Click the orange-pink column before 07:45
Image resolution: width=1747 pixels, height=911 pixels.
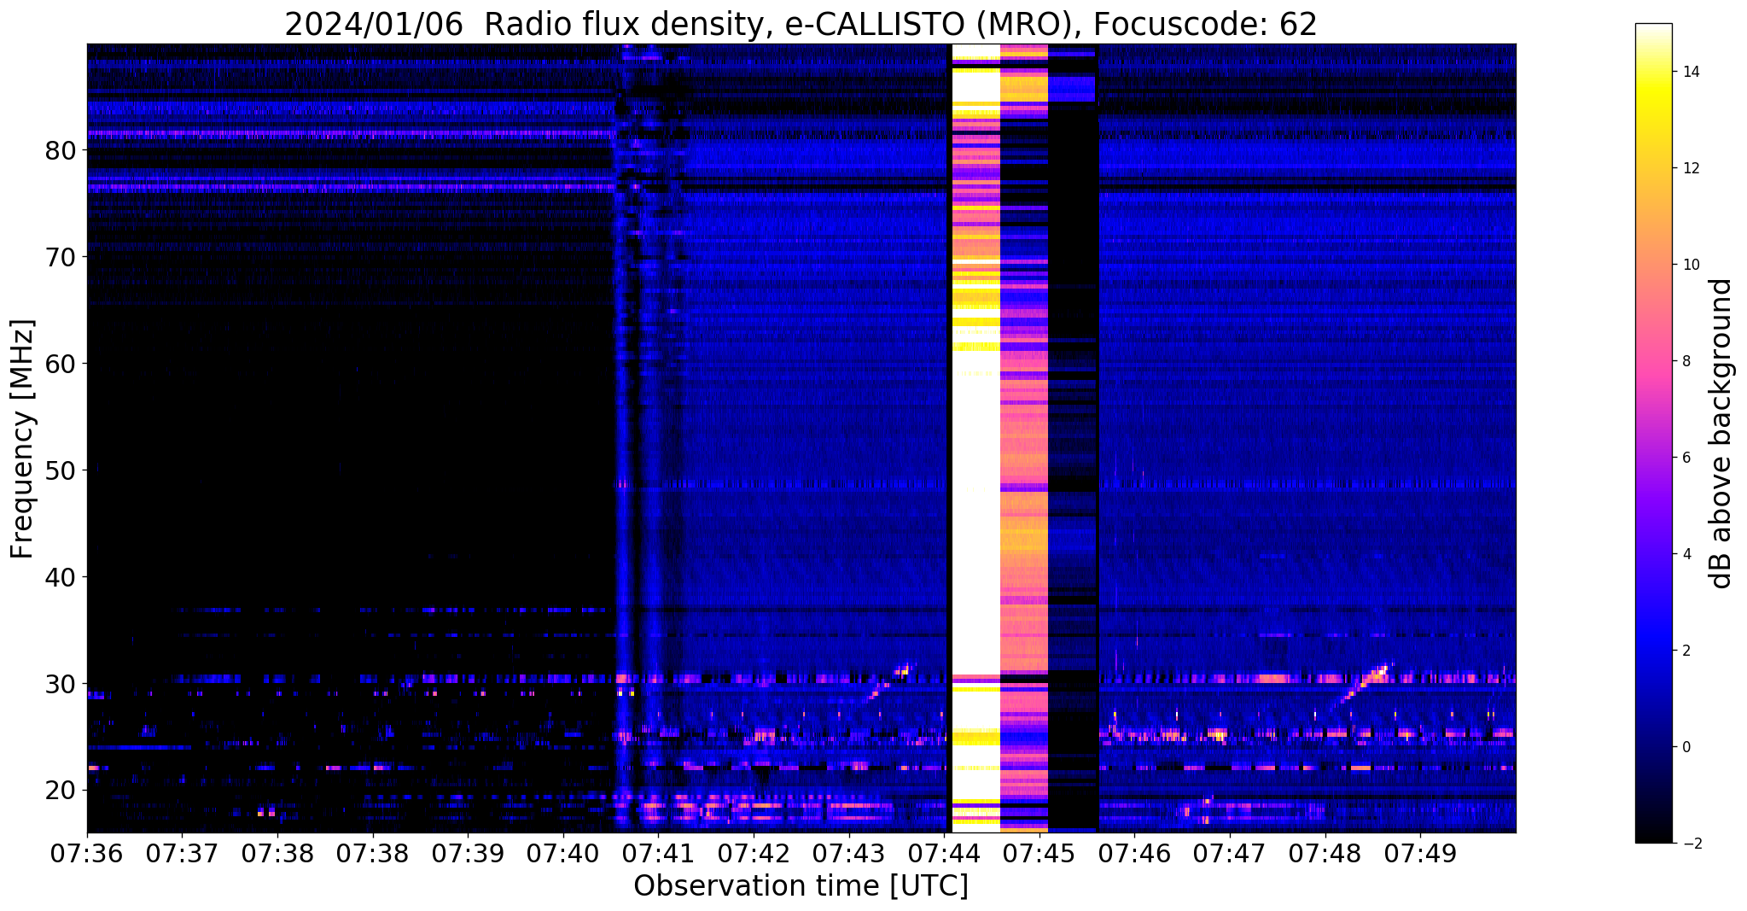tap(1024, 439)
